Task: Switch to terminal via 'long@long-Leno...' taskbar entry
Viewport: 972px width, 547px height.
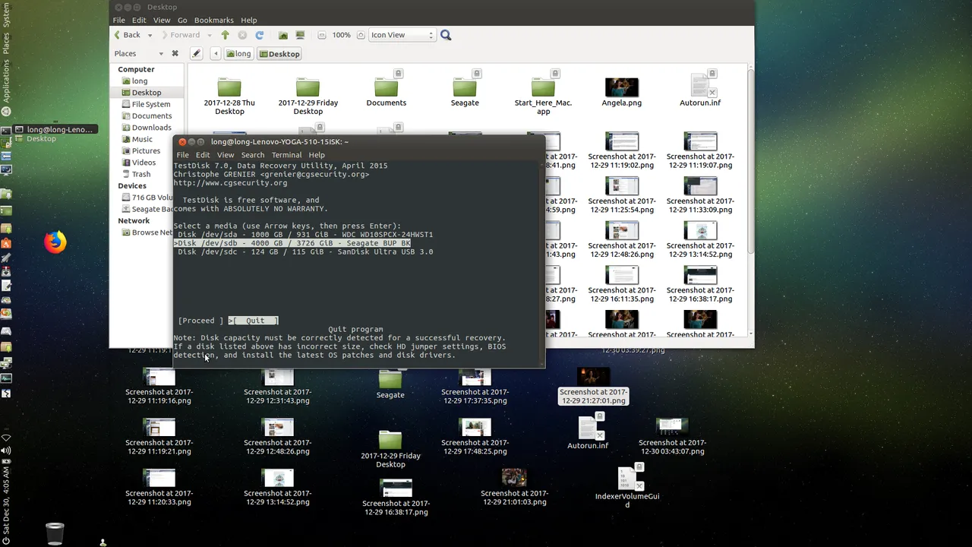Action: [55, 130]
